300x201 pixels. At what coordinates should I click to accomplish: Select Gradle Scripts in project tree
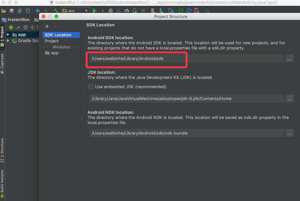(25, 41)
